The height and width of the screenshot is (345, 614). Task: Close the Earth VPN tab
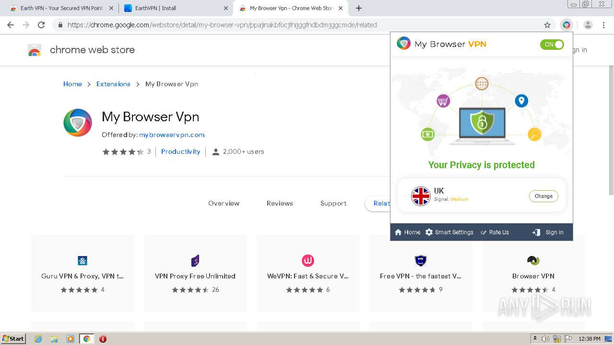click(111, 8)
